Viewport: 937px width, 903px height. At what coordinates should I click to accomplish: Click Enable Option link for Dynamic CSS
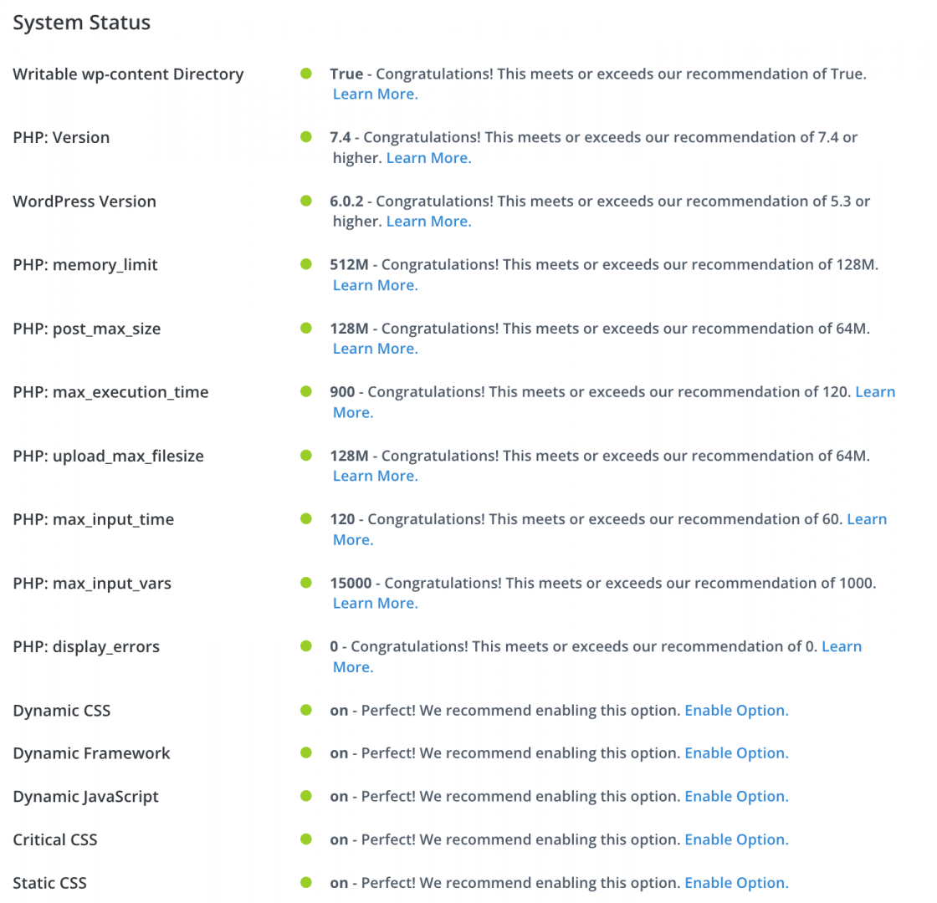(736, 711)
